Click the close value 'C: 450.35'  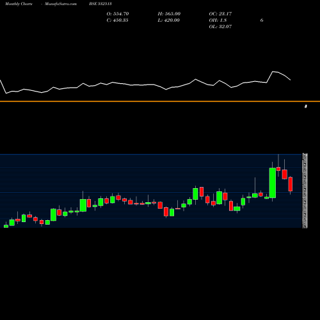117,20
